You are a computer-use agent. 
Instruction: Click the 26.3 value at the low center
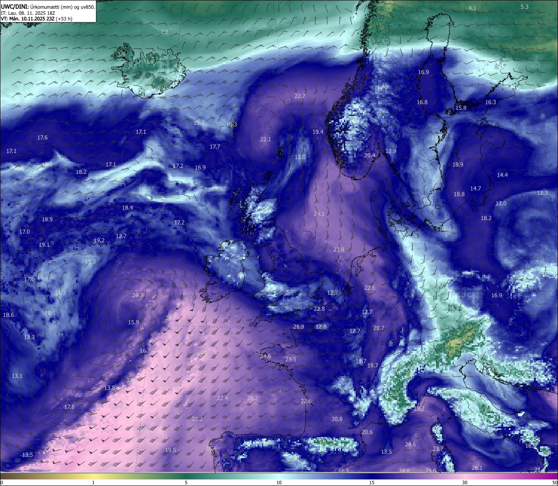click(x=138, y=295)
